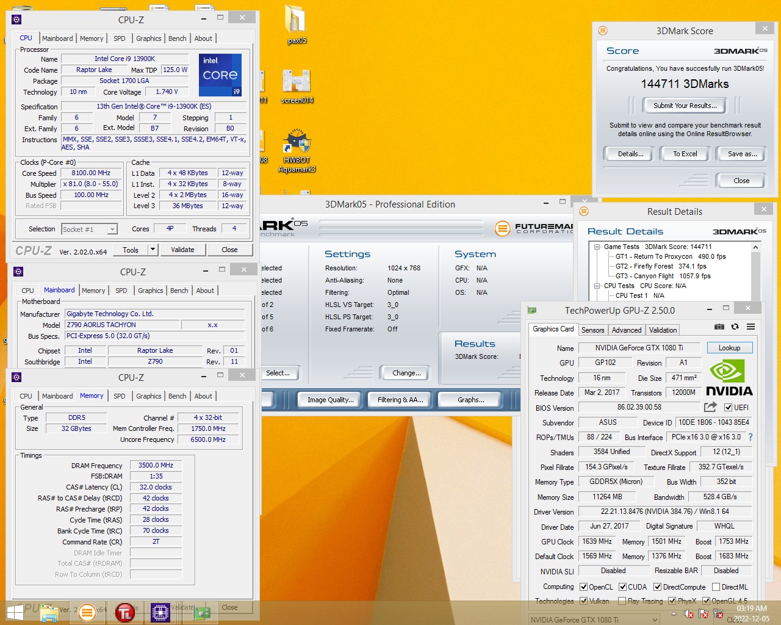Select the GT3 - Canyon Flight result row
Viewport: 781px width, 625px height.
tap(663, 276)
